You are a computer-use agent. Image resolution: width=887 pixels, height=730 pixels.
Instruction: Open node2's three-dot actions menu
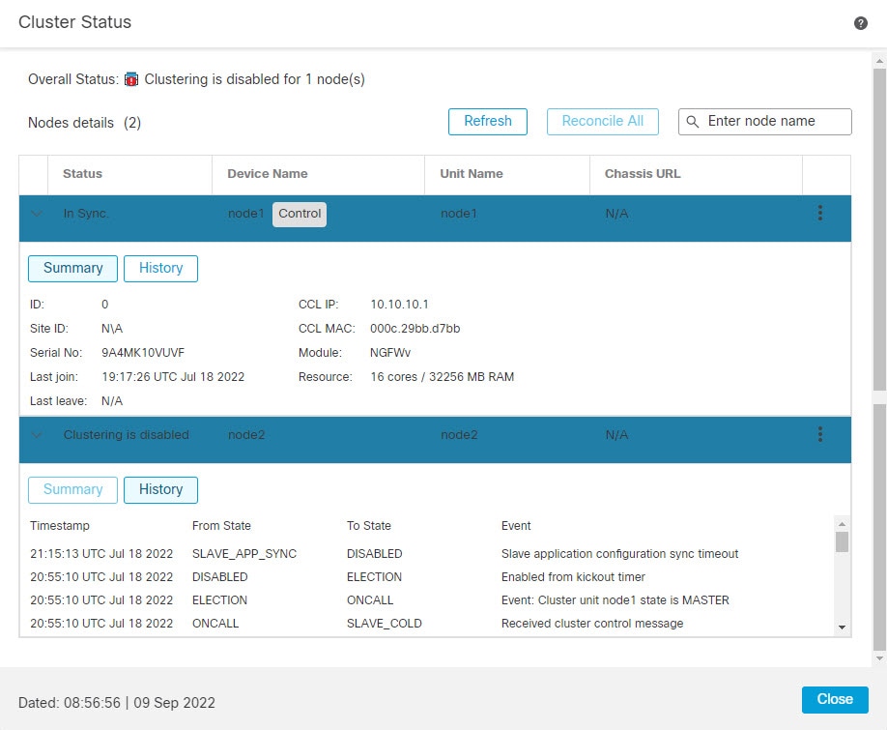tap(819, 434)
